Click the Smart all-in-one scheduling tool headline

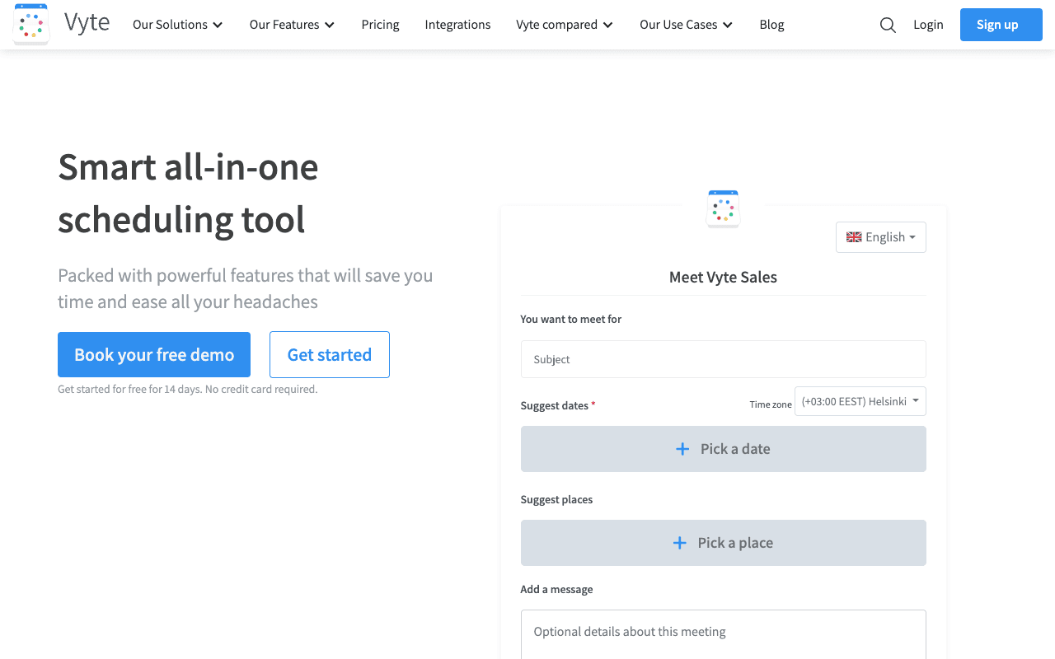[188, 194]
